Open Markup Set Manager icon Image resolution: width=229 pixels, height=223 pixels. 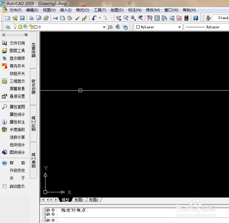(x=179, y=18)
